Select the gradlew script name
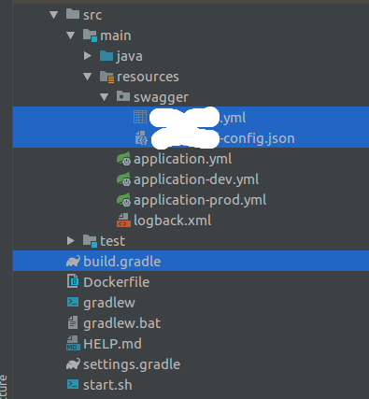 coord(109,304)
